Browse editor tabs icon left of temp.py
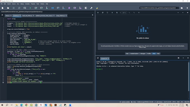The width and height of the screenshot is (190, 107). tap(2, 15)
